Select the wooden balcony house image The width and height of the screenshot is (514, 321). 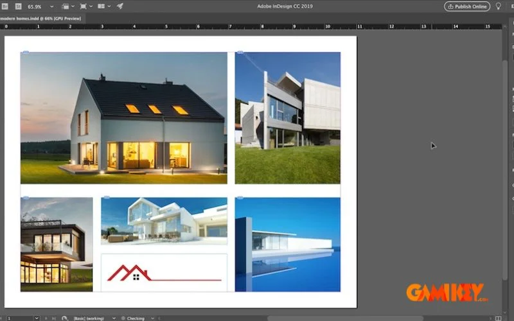57,245
